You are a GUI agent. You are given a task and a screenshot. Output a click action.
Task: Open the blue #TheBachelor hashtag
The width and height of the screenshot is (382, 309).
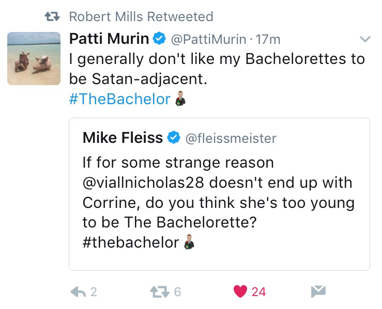click(x=119, y=99)
